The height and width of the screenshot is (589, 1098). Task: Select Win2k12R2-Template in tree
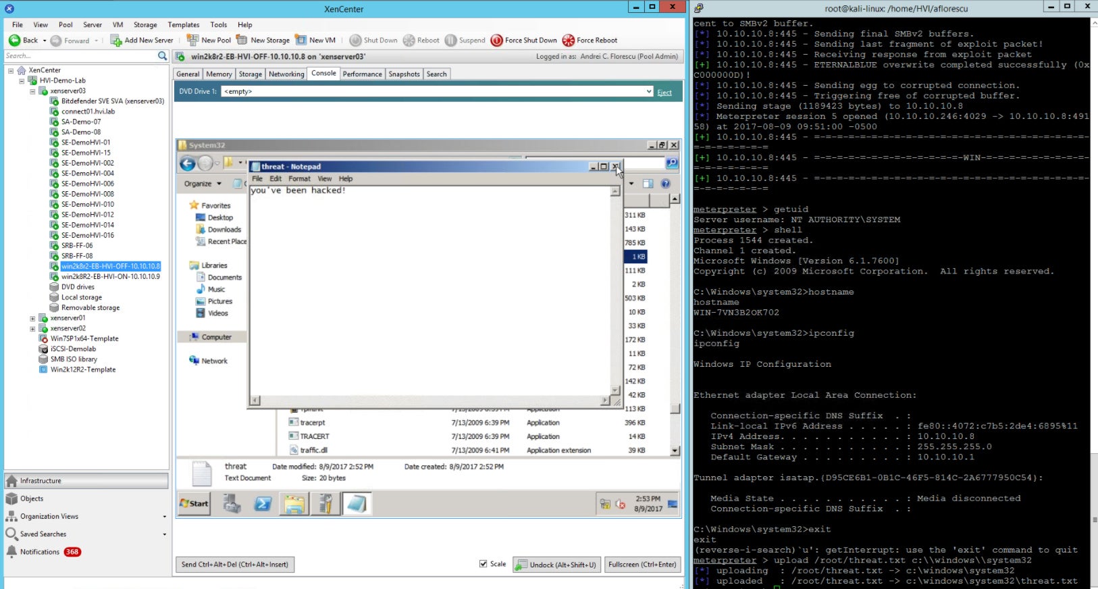pyautogui.click(x=83, y=370)
